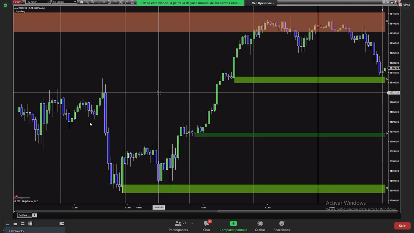Click the Zoom encryption shield icon

(x=5, y=5)
